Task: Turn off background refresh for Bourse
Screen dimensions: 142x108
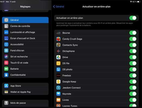Action: point(133,33)
